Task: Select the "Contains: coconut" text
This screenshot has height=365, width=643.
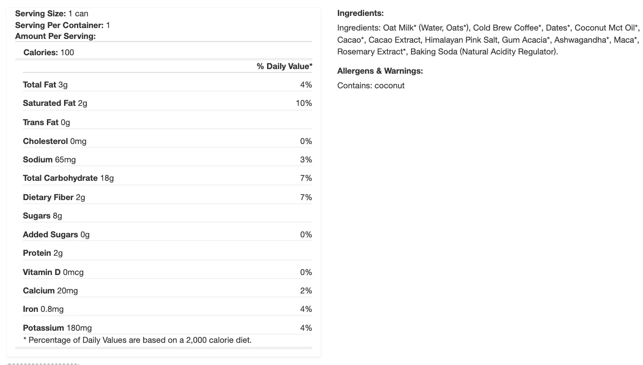Action: point(371,85)
